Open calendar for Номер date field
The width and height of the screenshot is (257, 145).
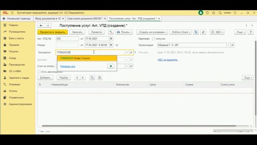pyautogui.click(x=111, y=45)
